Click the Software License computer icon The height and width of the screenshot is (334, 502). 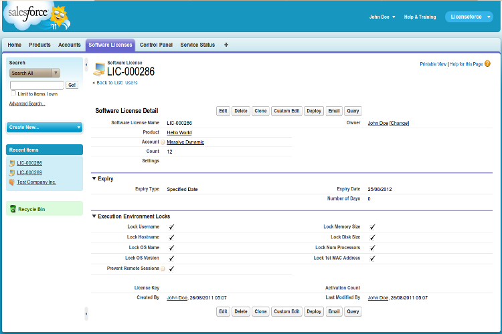(99, 69)
